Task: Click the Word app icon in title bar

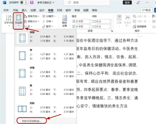Action: click(x=5, y=3)
